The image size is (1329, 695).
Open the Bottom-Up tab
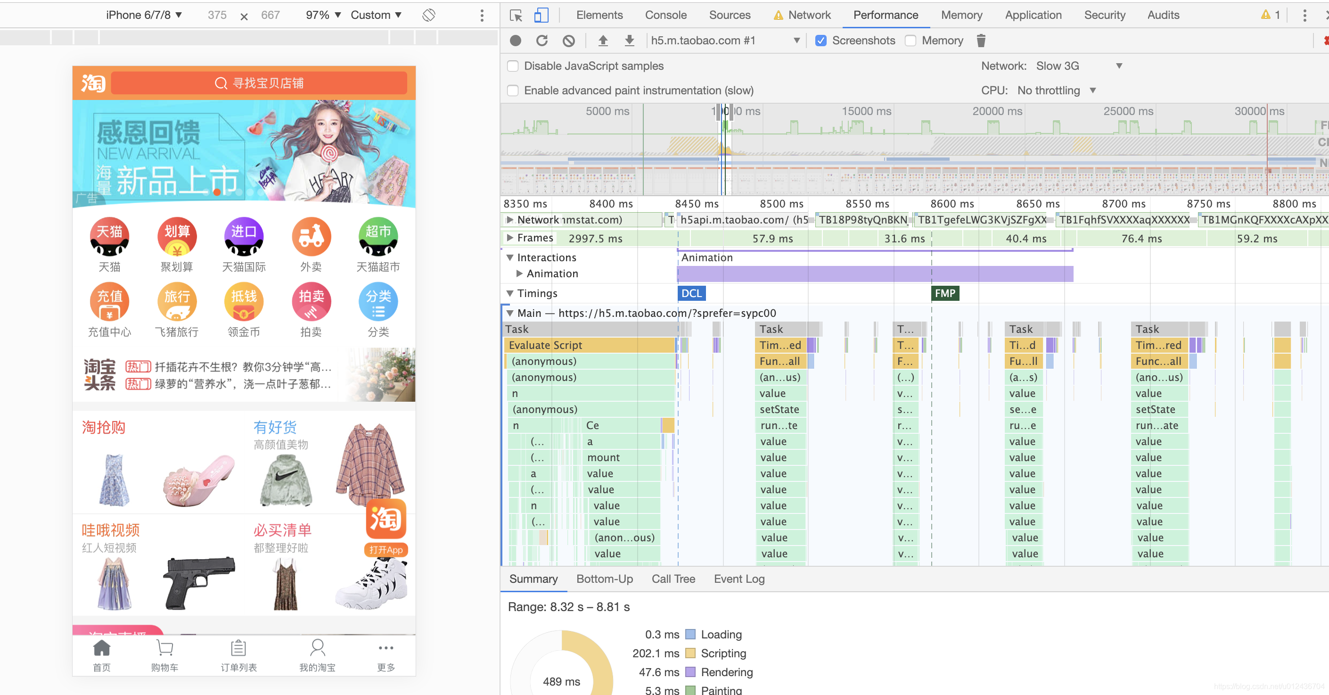tap(604, 579)
